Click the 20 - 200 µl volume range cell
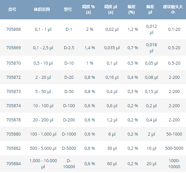 pos(43,120)
